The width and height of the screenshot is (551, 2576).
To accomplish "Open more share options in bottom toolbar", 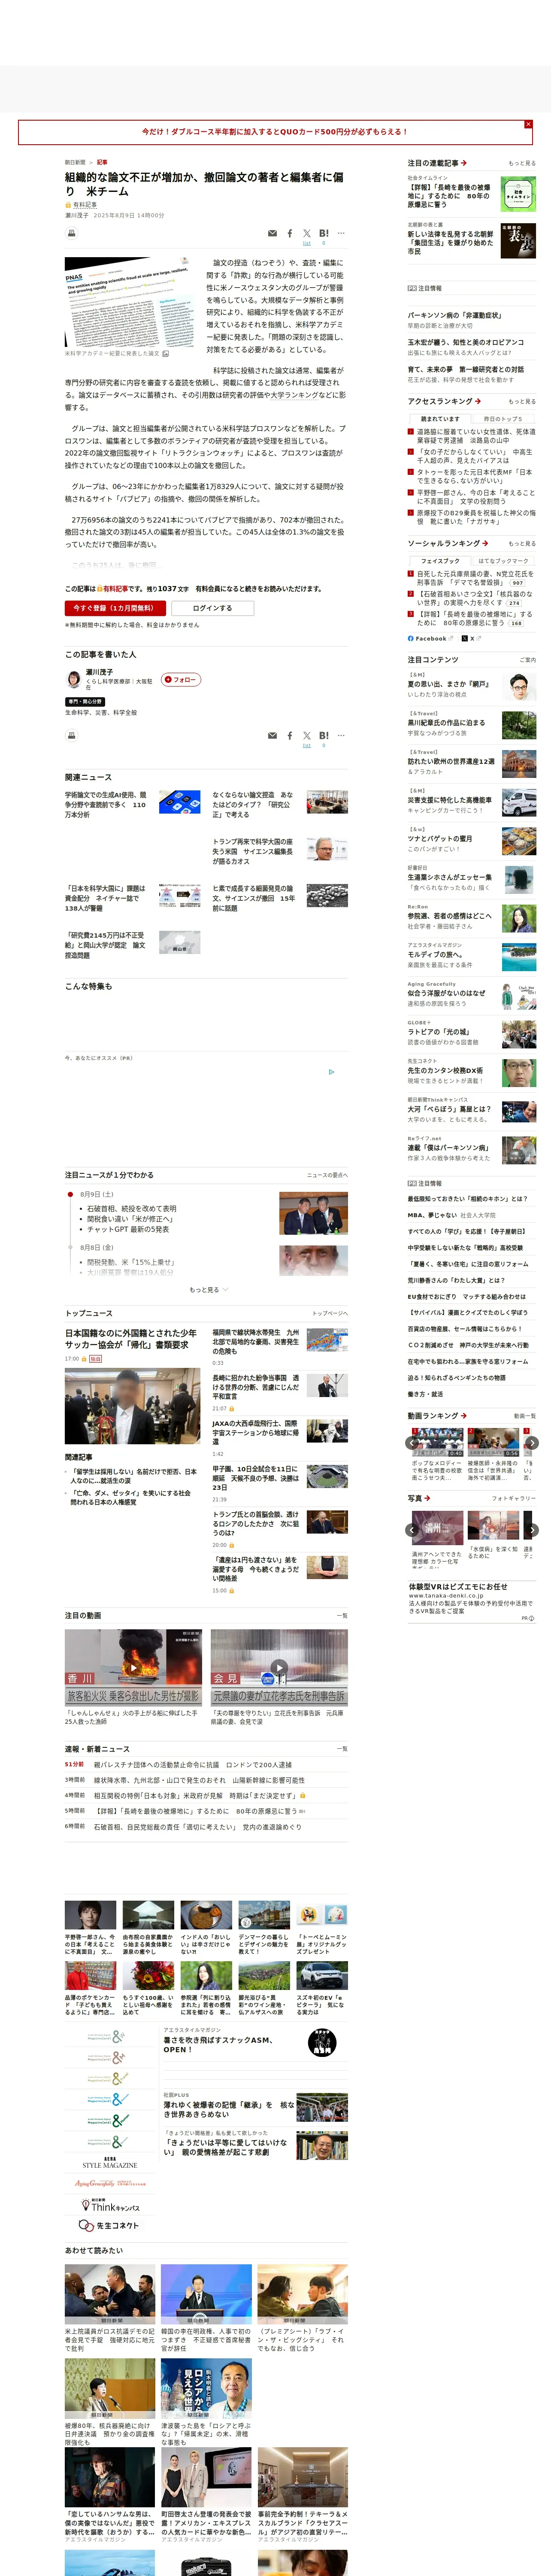I will pos(341,735).
